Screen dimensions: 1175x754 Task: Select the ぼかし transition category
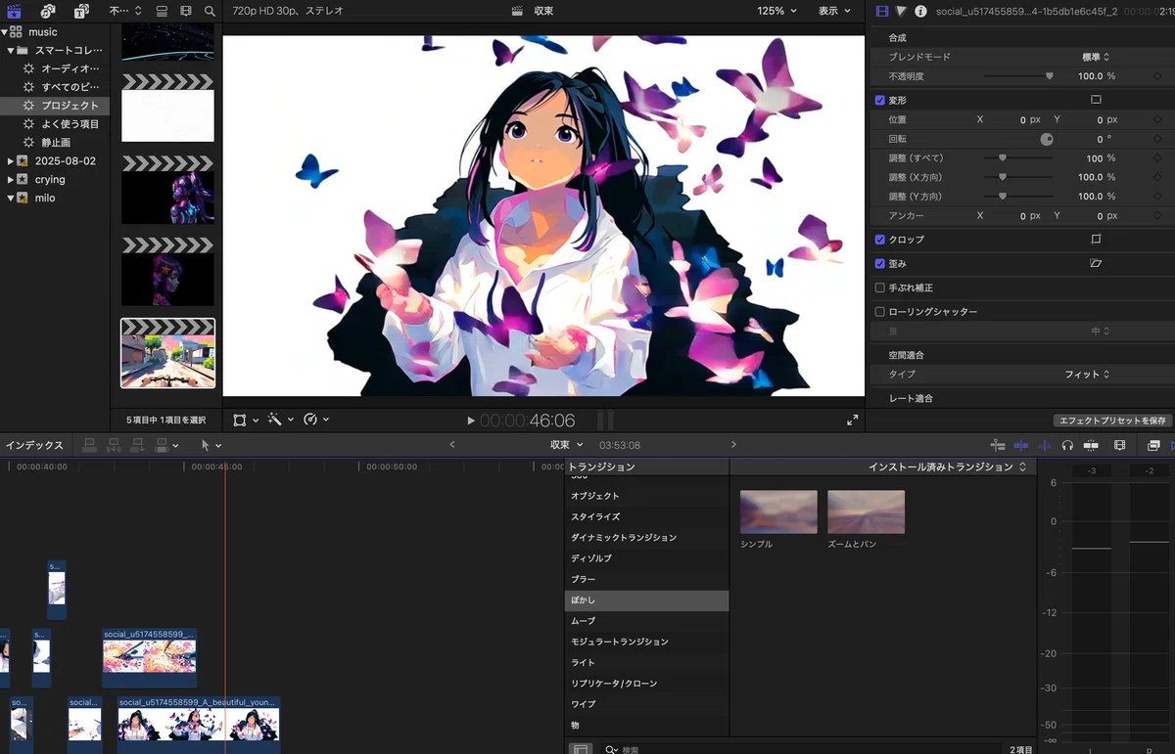[x=646, y=600]
